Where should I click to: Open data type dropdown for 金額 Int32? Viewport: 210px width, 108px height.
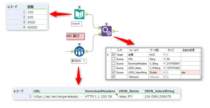[164, 54]
